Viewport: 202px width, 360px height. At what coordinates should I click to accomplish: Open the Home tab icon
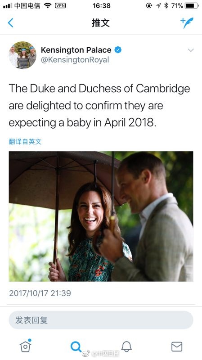[x=25, y=346]
